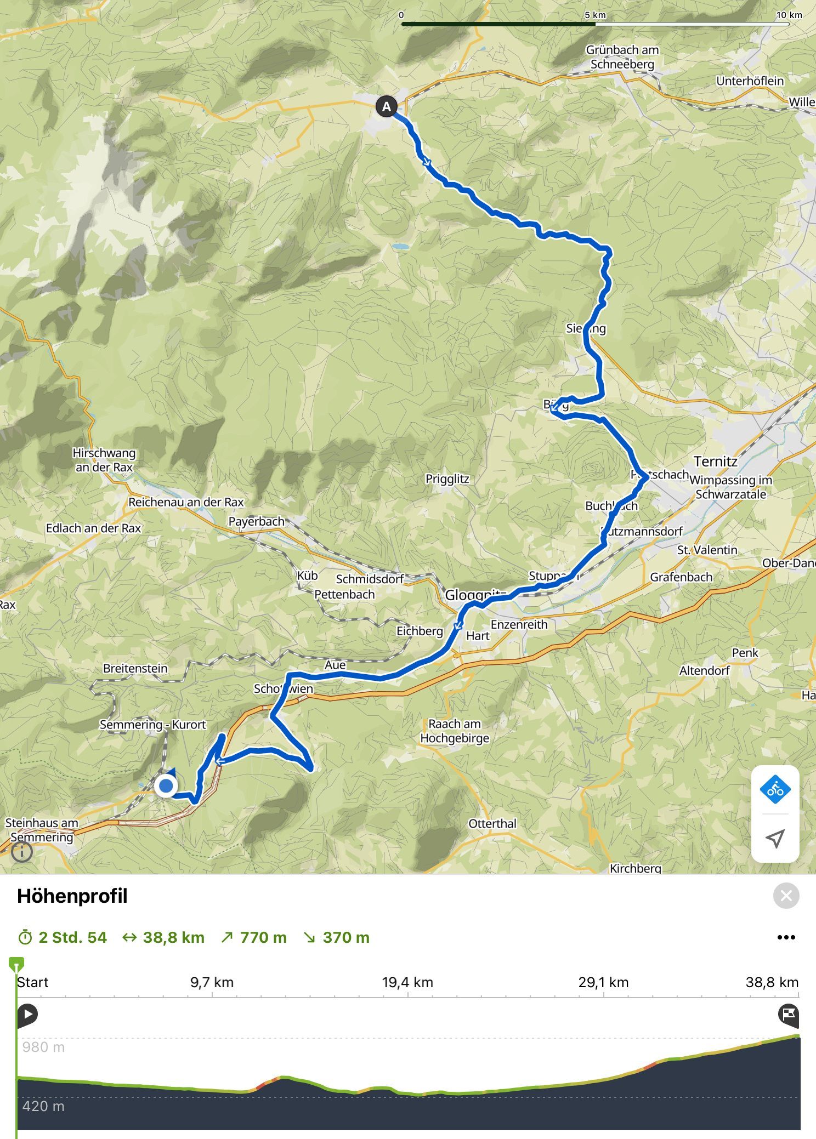This screenshot has width=816, height=1139.
Task: Tap the Reichenau an der Rax label
Action: [186, 502]
